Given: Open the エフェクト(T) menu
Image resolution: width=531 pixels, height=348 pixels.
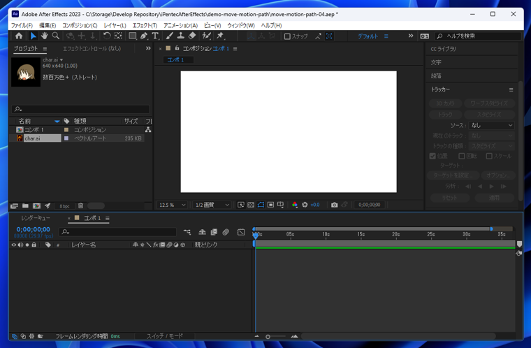Looking at the screenshot, I should coord(145,25).
